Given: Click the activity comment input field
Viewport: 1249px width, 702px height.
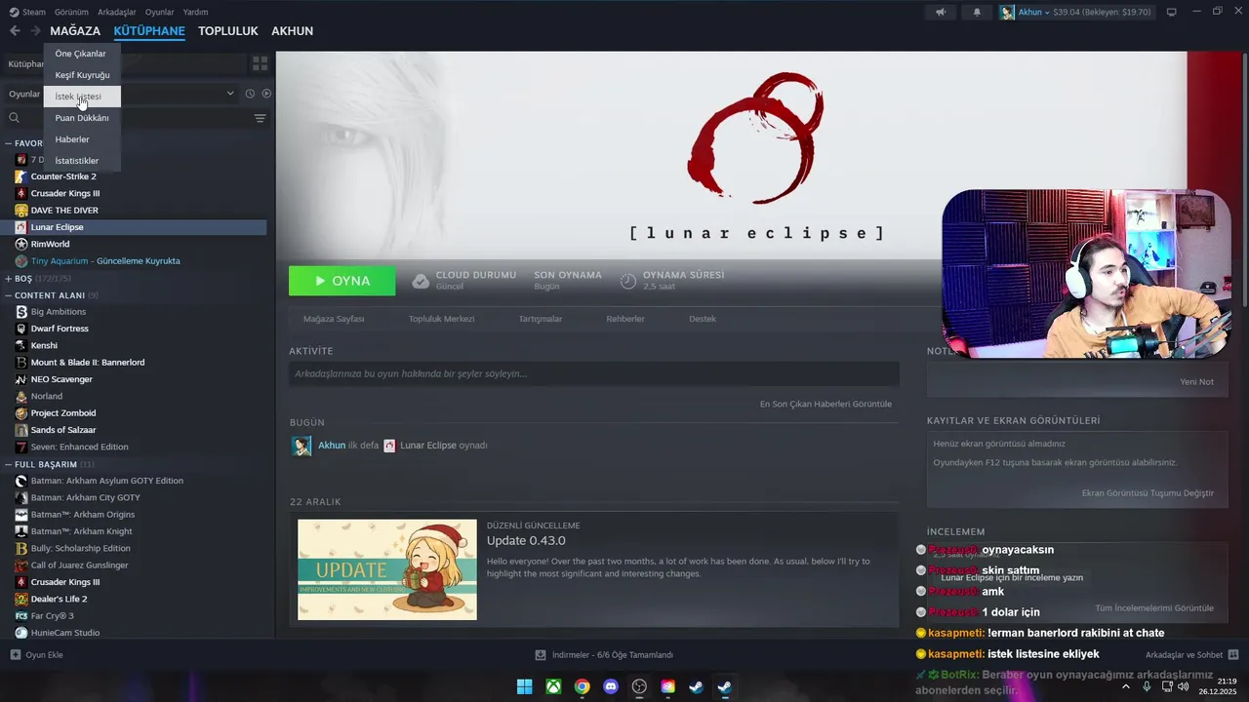Looking at the screenshot, I should pos(594,373).
